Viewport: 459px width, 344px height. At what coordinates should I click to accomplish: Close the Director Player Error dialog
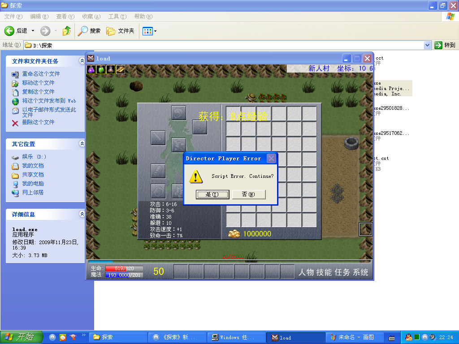coord(271,159)
